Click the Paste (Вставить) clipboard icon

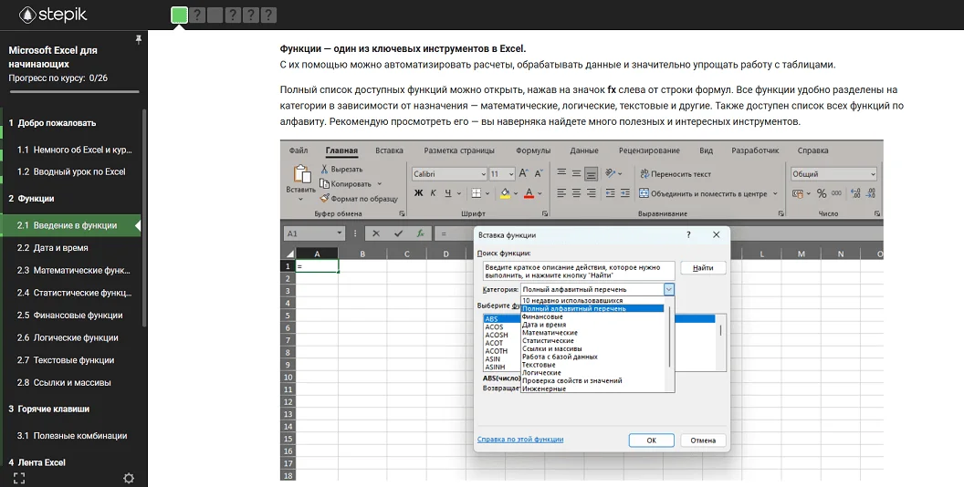[x=300, y=175]
